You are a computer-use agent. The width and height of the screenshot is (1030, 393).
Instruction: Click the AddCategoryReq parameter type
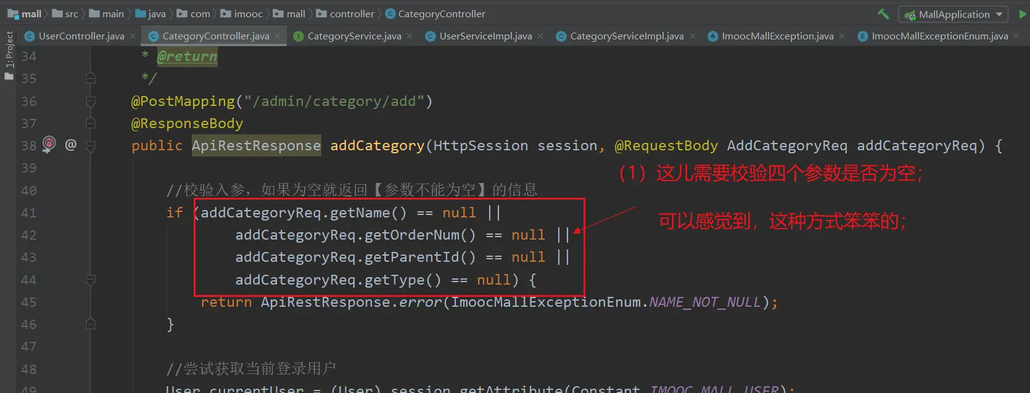point(787,146)
